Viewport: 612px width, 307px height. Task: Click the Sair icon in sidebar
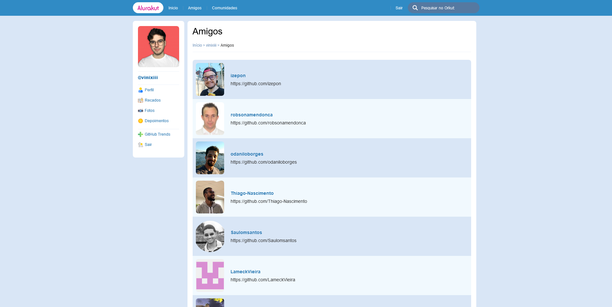141,145
